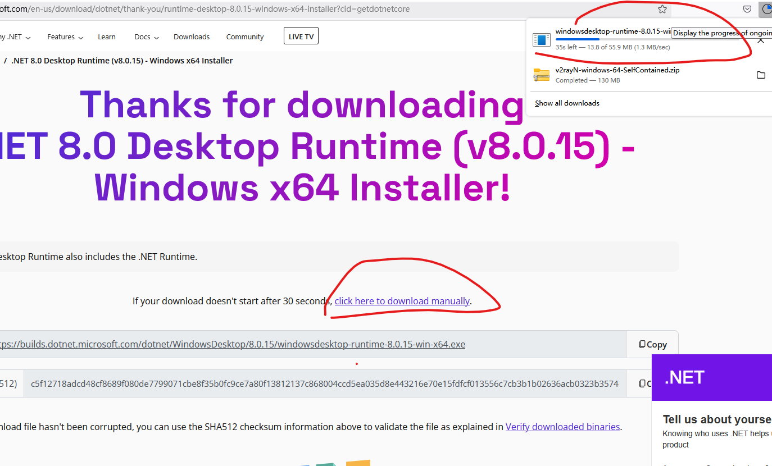
Task: Open the Save to Pocket icon
Action: pos(747,9)
